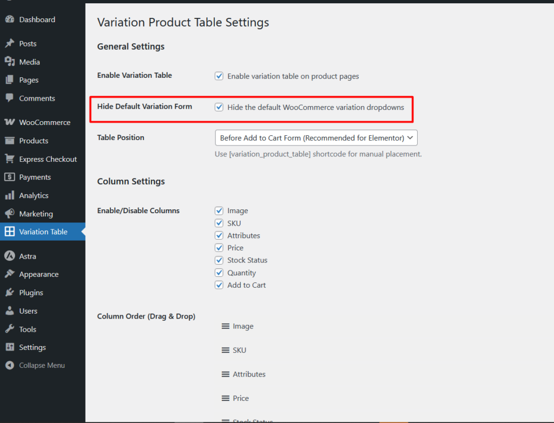Disable the SKU column checkbox
554x423 pixels.
(219, 223)
